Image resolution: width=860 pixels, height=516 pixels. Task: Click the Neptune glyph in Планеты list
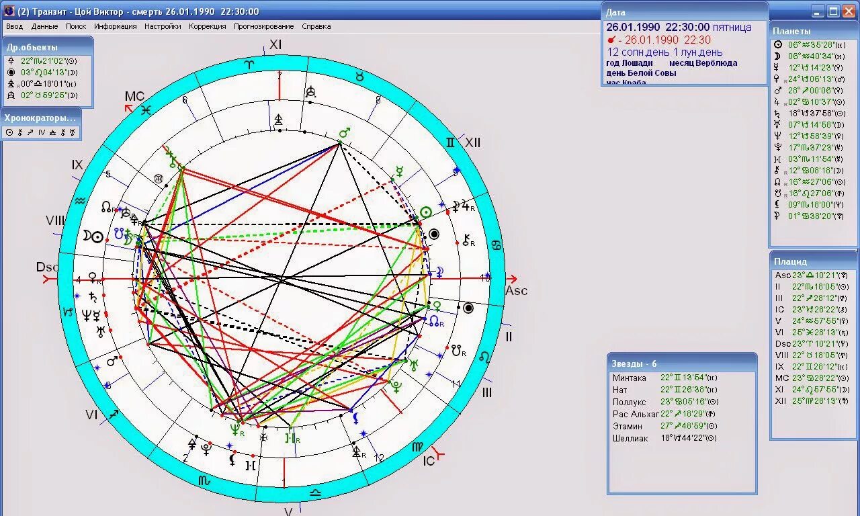[778, 136]
